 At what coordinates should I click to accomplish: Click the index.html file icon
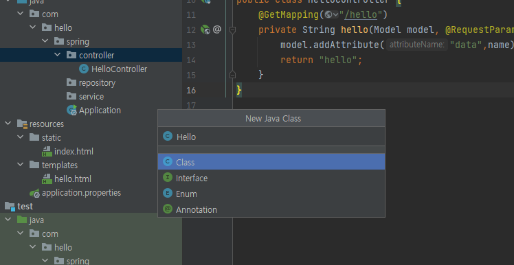pyautogui.click(x=47, y=151)
